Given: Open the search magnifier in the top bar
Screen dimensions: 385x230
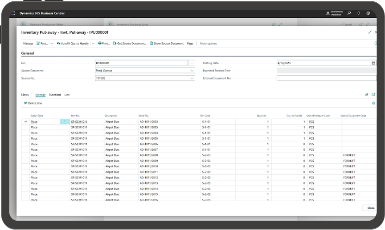Looking at the screenshot, I should (x=349, y=13).
